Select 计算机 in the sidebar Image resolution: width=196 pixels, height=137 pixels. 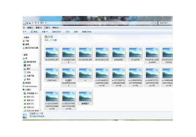coord(27,90)
